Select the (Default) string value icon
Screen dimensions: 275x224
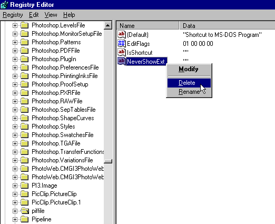click(x=122, y=34)
